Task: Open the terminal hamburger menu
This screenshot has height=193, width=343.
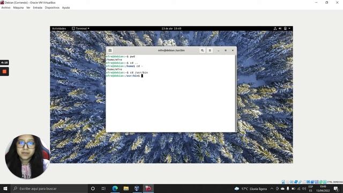Action: click(210, 50)
